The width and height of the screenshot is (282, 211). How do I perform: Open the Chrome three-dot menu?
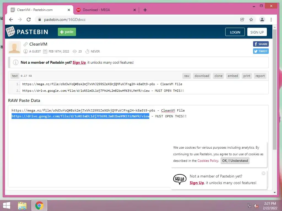[271, 20]
